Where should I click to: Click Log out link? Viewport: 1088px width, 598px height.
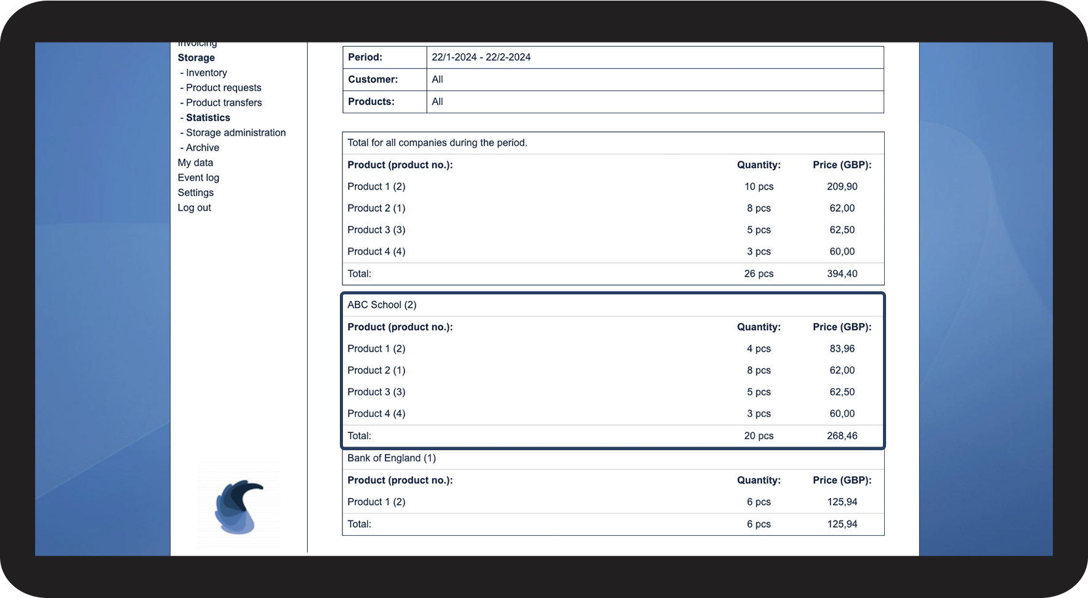tap(194, 208)
